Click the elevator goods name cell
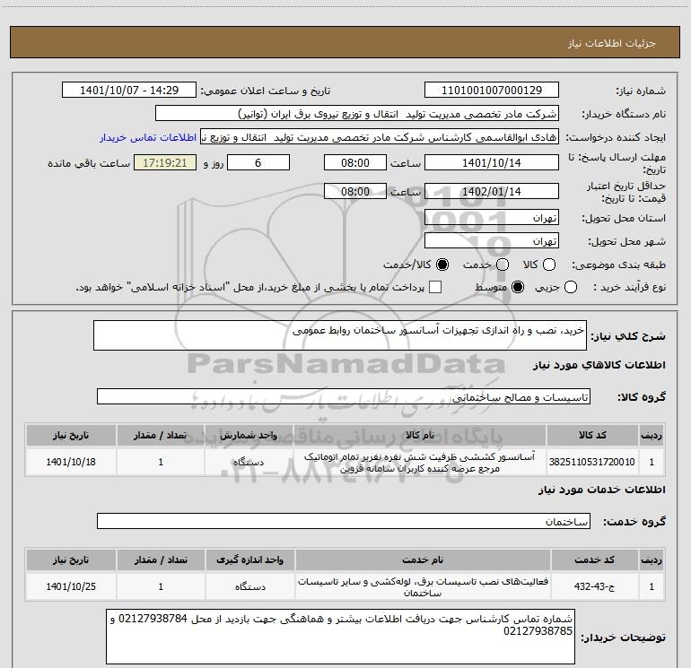 (420, 462)
